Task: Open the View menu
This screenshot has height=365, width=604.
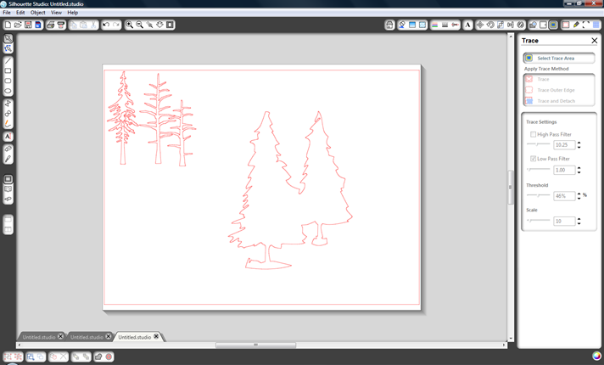Action: [x=56, y=13]
